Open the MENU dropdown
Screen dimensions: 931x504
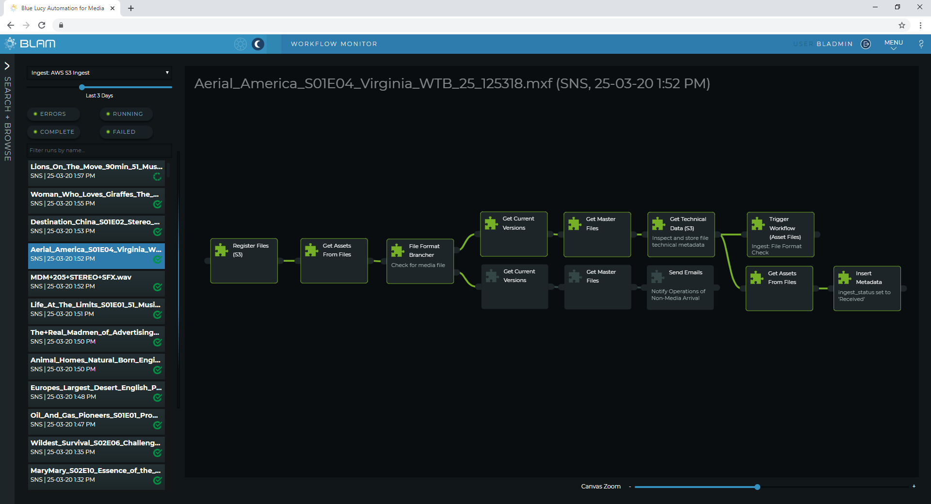point(893,44)
